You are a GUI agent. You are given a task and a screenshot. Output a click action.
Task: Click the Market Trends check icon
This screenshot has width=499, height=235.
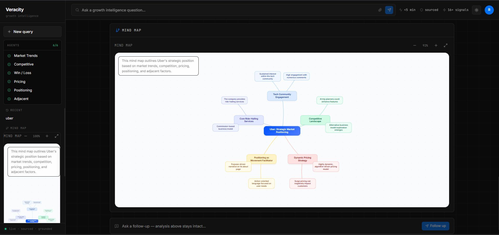pos(9,56)
